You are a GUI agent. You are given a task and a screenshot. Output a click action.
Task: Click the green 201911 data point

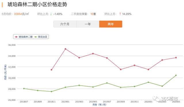tap(135, 87)
